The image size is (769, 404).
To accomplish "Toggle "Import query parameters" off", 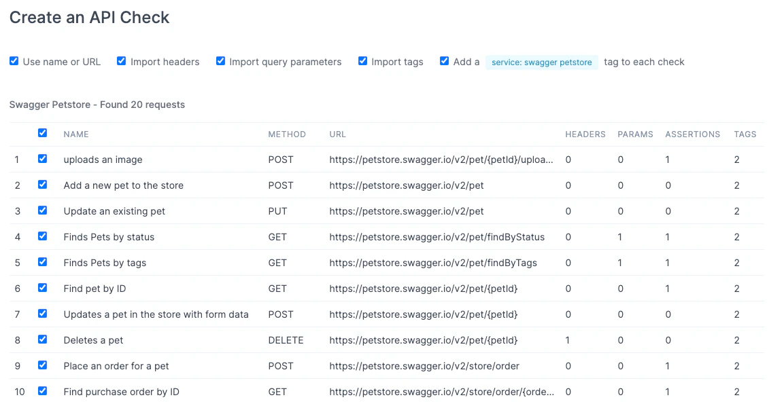I will pos(220,60).
